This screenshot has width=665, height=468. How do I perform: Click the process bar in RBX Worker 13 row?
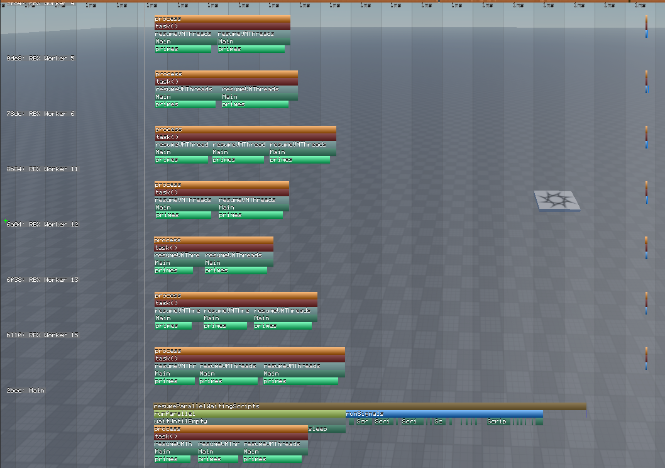pos(236,295)
